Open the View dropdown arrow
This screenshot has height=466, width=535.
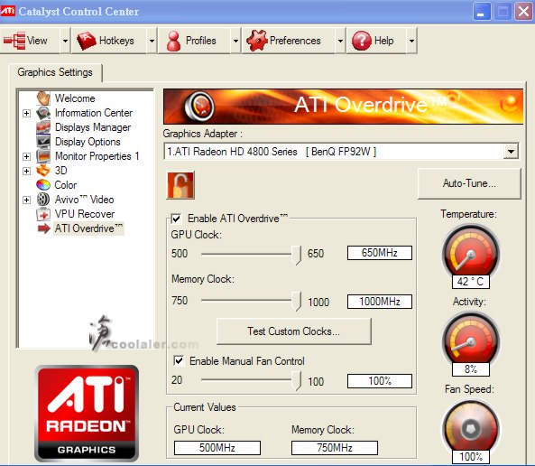65,41
